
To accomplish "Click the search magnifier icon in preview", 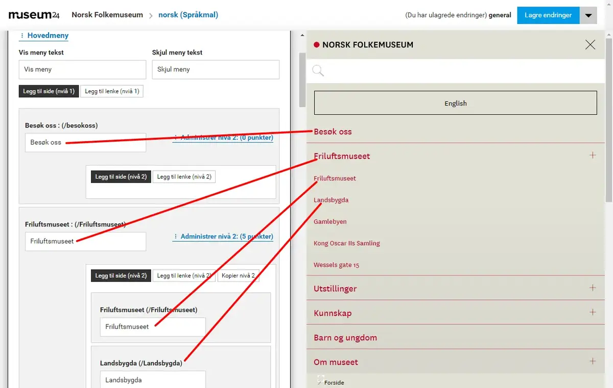I will click(318, 70).
